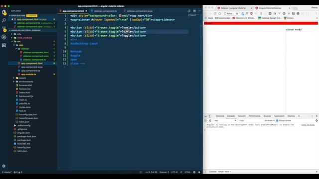Open the DevTools Performance tab
Screen dimensions: 319x179
point(255,116)
